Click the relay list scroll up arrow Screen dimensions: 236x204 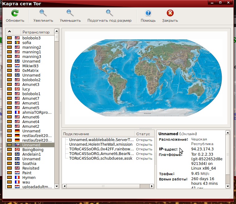[57, 31]
